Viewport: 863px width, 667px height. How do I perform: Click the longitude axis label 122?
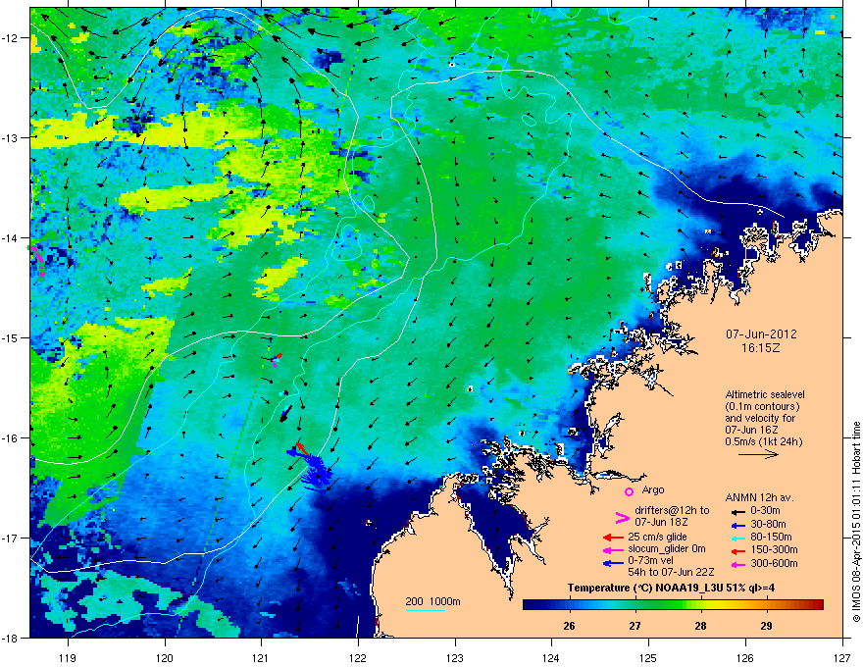(x=358, y=657)
